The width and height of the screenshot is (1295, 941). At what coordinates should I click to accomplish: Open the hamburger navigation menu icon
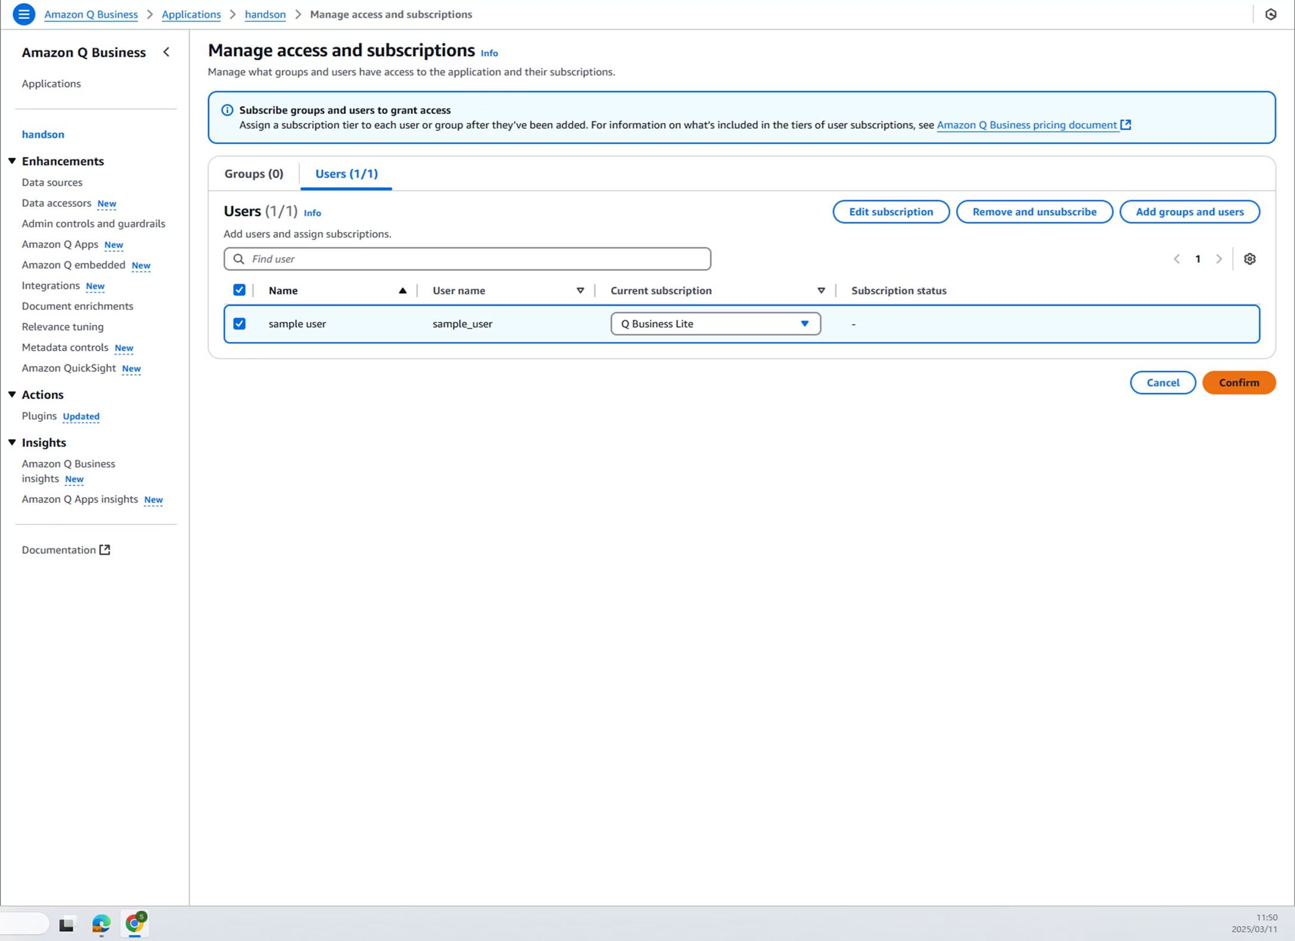point(24,14)
